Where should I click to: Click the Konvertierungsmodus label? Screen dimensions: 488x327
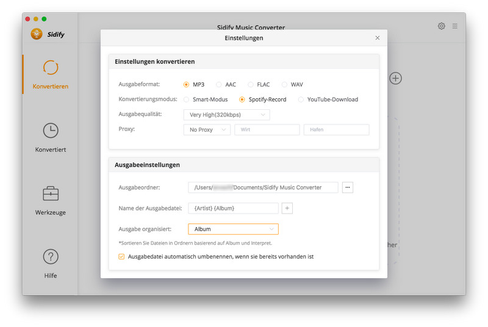[x=148, y=99]
